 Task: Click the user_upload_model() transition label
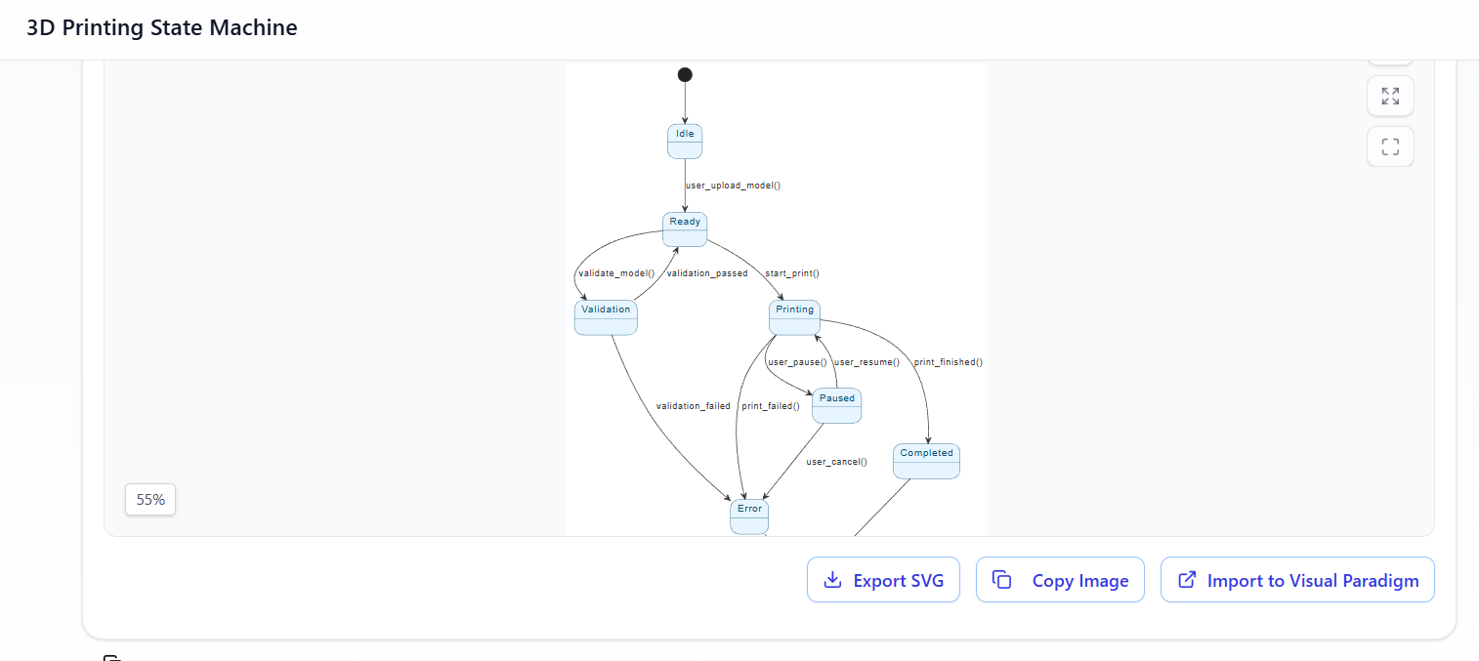(733, 185)
